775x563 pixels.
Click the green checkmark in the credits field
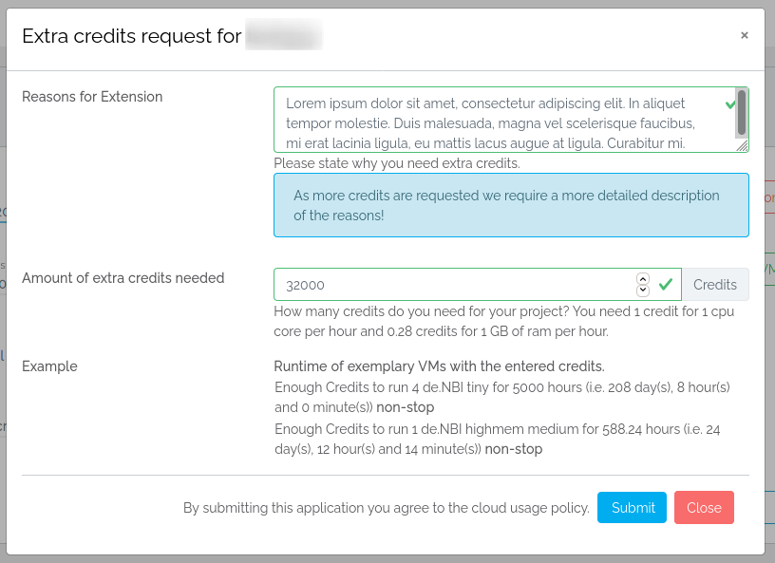click(666, 284)
